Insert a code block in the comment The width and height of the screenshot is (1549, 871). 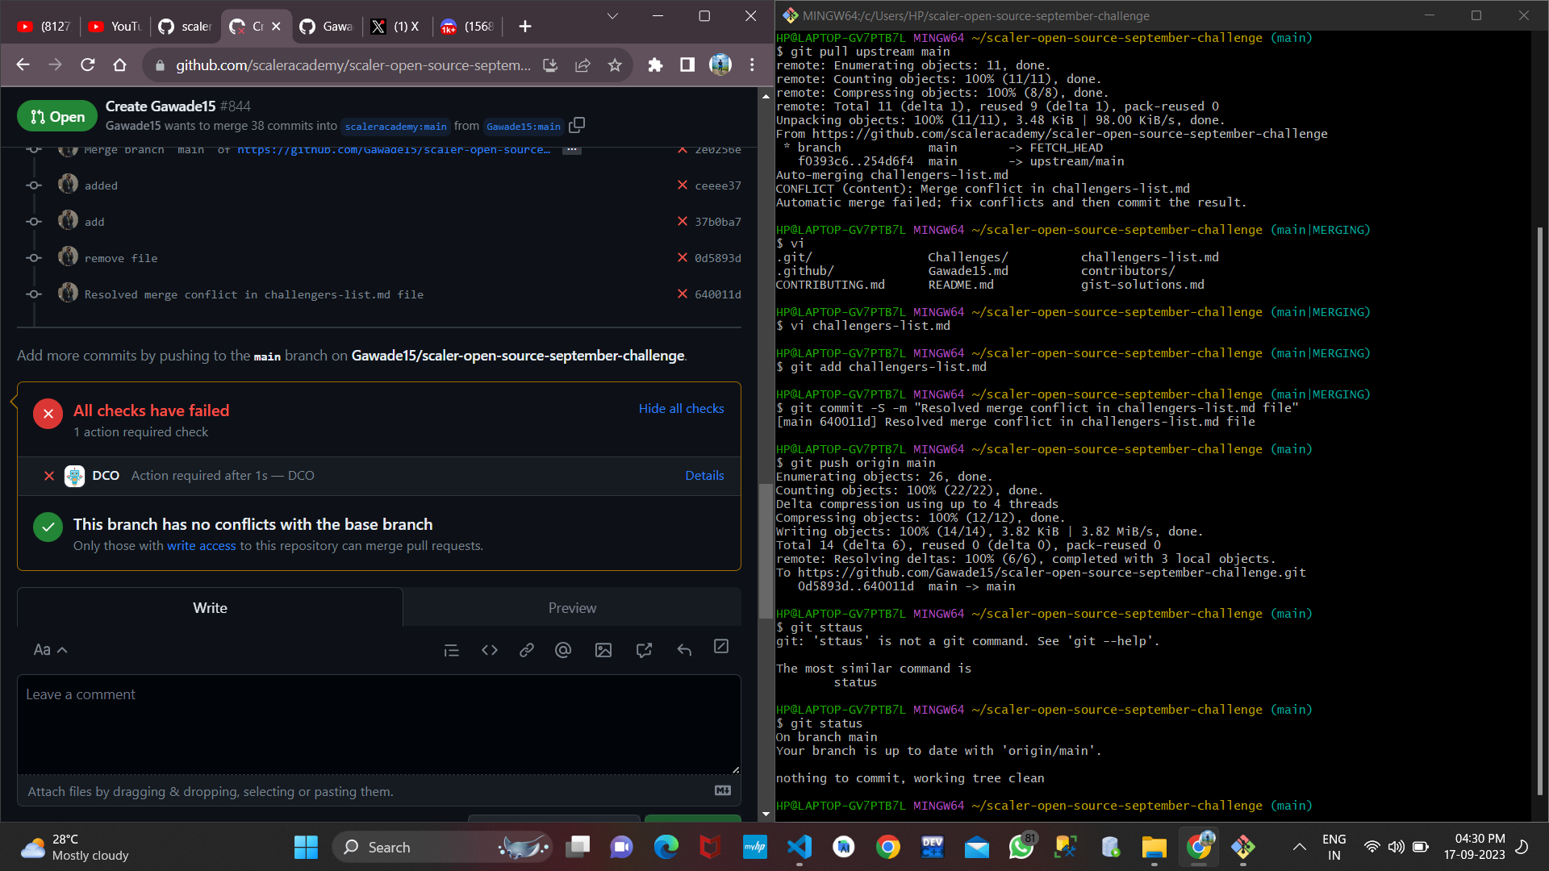point(490,649)
